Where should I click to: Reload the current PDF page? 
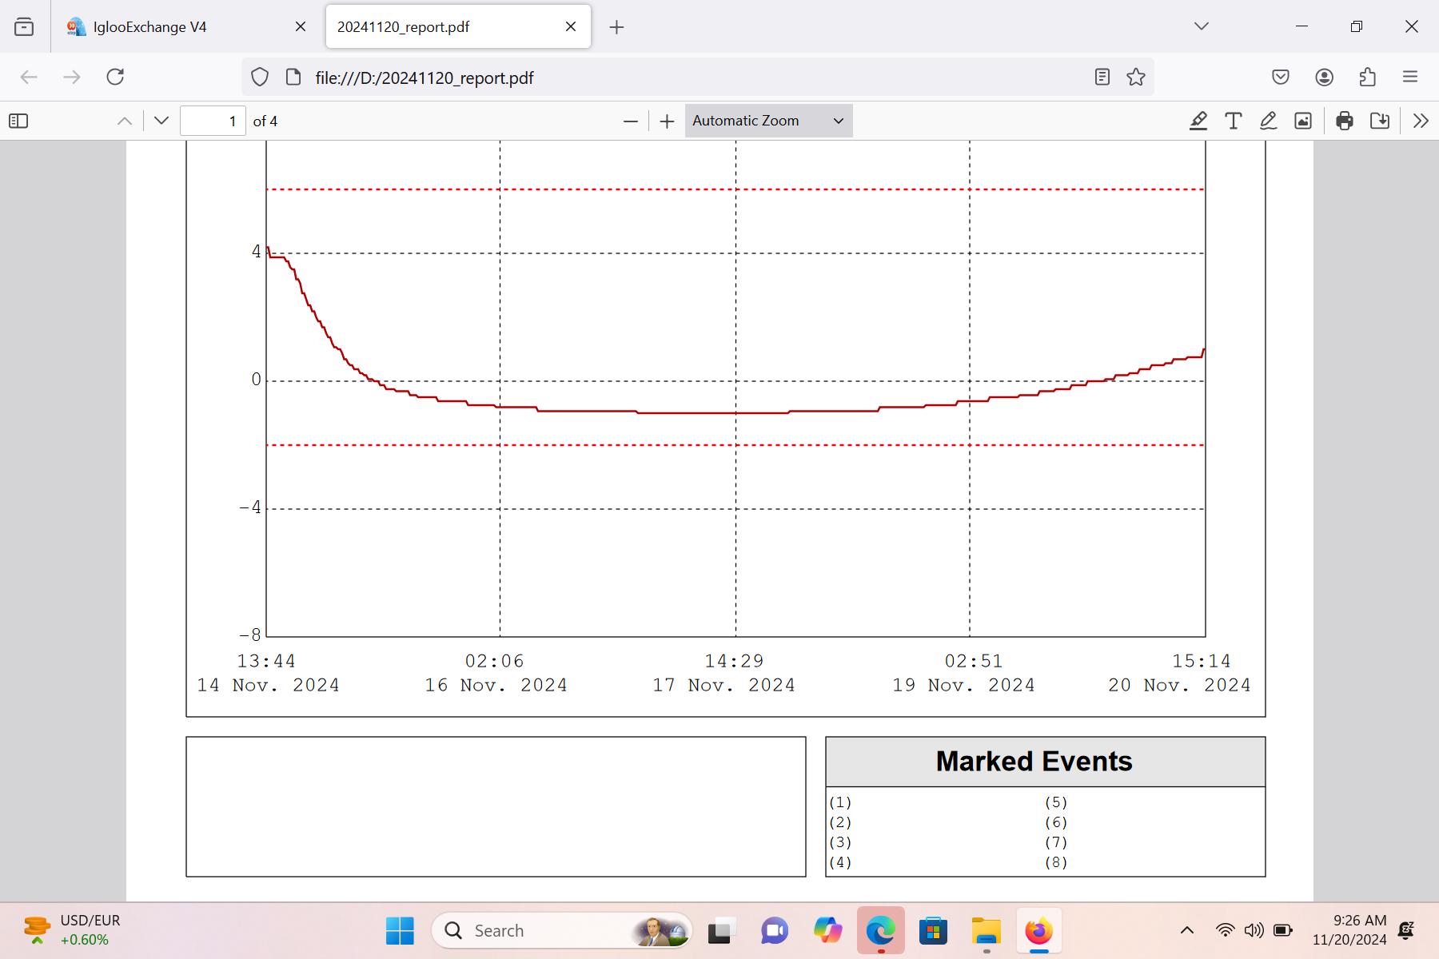click(115, 77)
